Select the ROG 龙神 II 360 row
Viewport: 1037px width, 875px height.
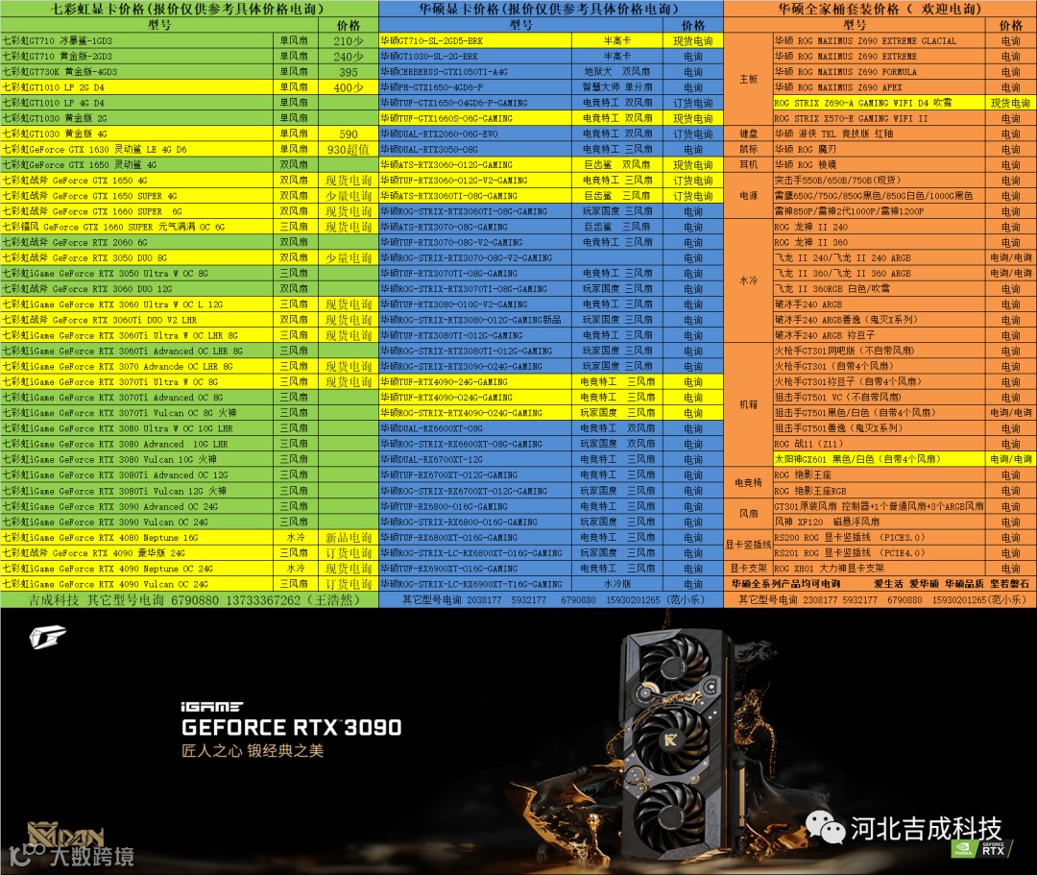click(x=904, y=242)
